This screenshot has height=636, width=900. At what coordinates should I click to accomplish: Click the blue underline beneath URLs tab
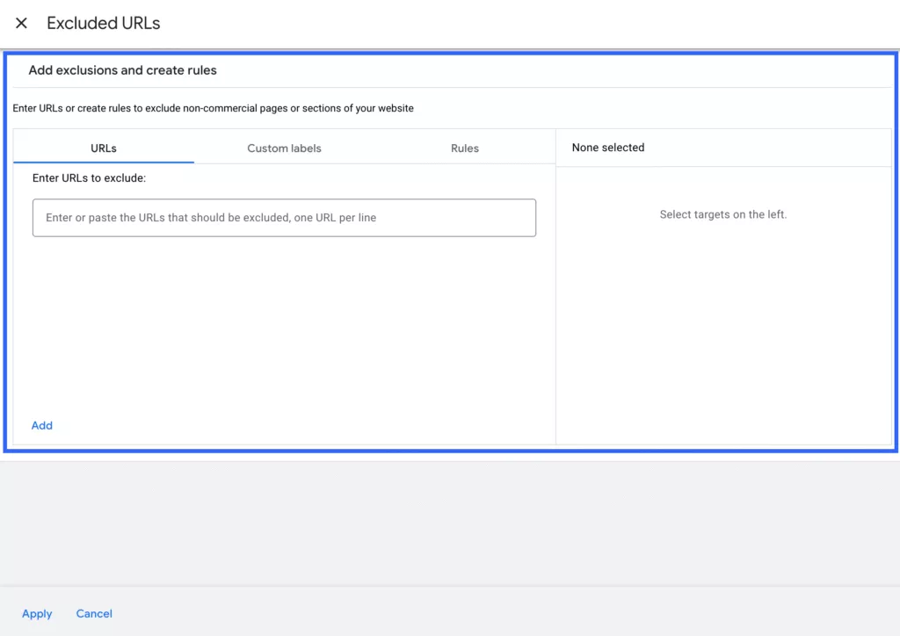click(x=104, y=163)
